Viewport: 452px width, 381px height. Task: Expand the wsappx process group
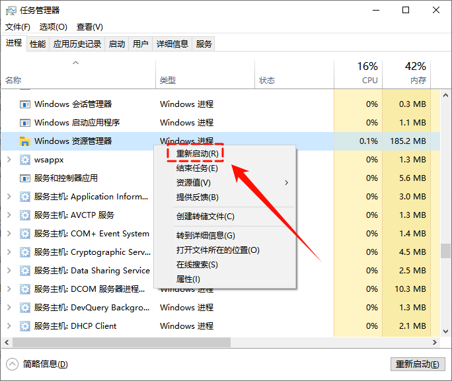[9, 160]
